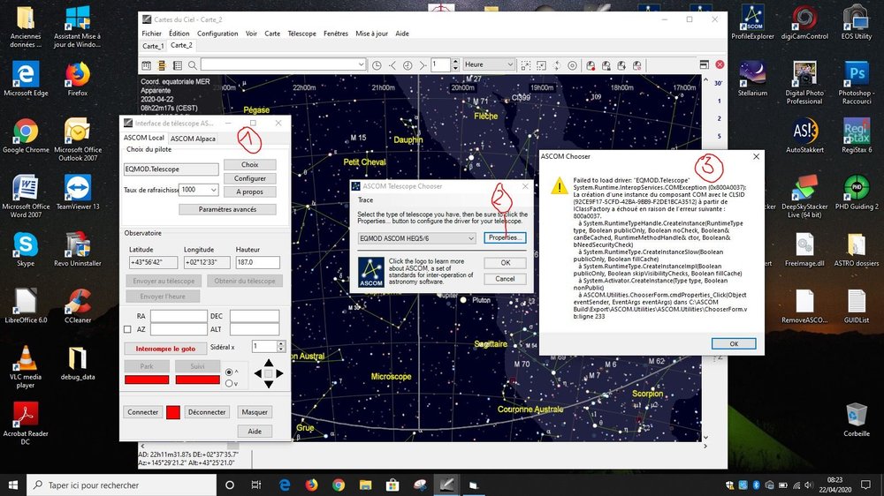
Task: Expand the search box dropdown in toolbar
Action: pos(361,64)
